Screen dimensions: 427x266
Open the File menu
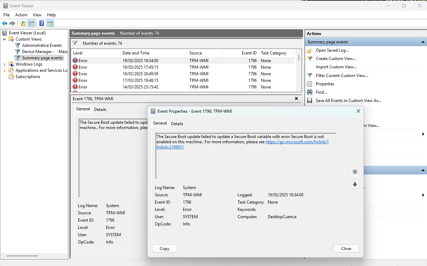click(x=7, y=15)
